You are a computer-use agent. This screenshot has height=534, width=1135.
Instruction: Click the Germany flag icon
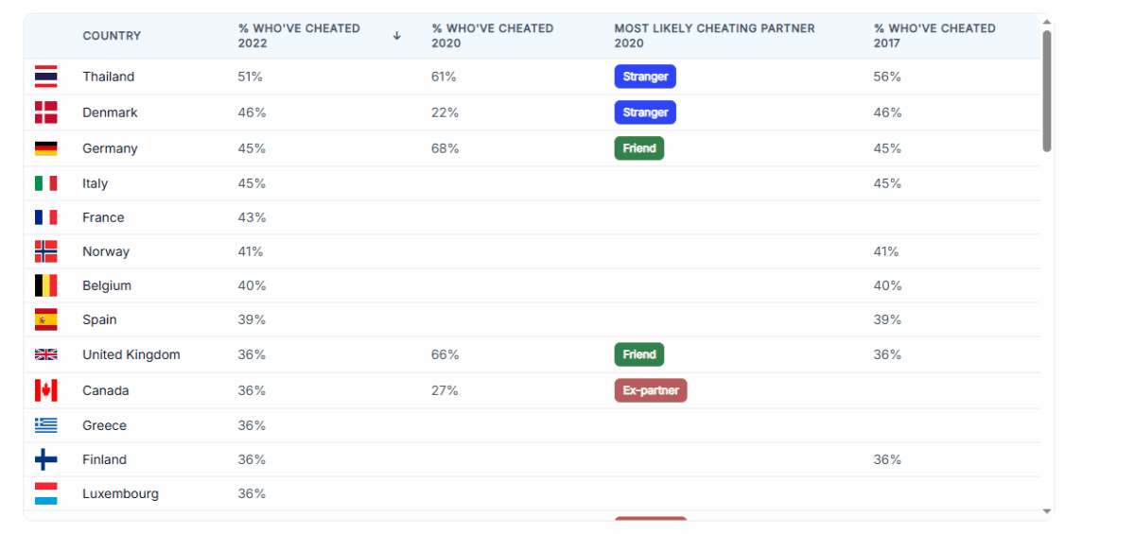(45, 148)
